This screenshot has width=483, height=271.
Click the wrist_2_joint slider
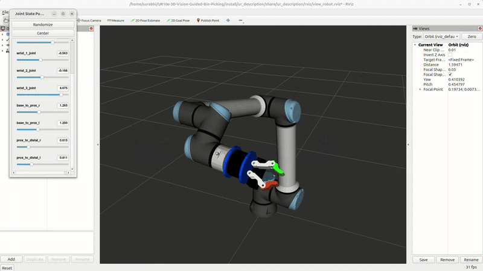click(42, 78)
